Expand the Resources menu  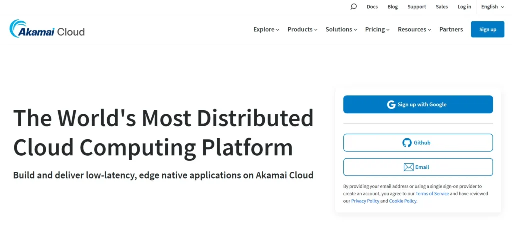[x=414, y=29]
